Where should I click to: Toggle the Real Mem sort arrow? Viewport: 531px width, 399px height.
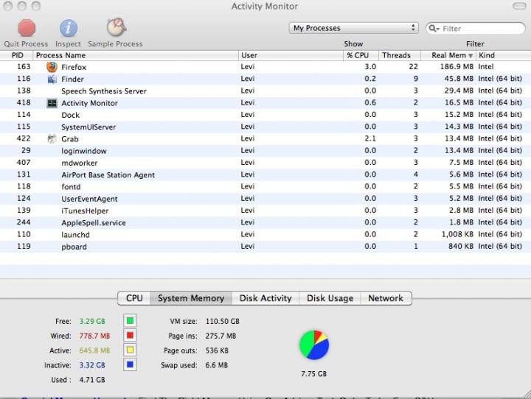click(471, 56)
